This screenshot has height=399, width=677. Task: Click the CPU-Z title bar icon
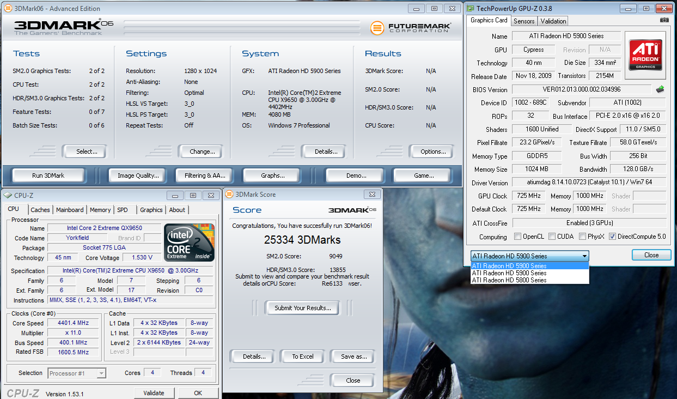[x=8, y=195]
